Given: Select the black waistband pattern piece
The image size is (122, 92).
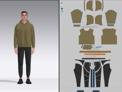Looking at the screenshot, I should pyautogui.click(x=94, y=59).
